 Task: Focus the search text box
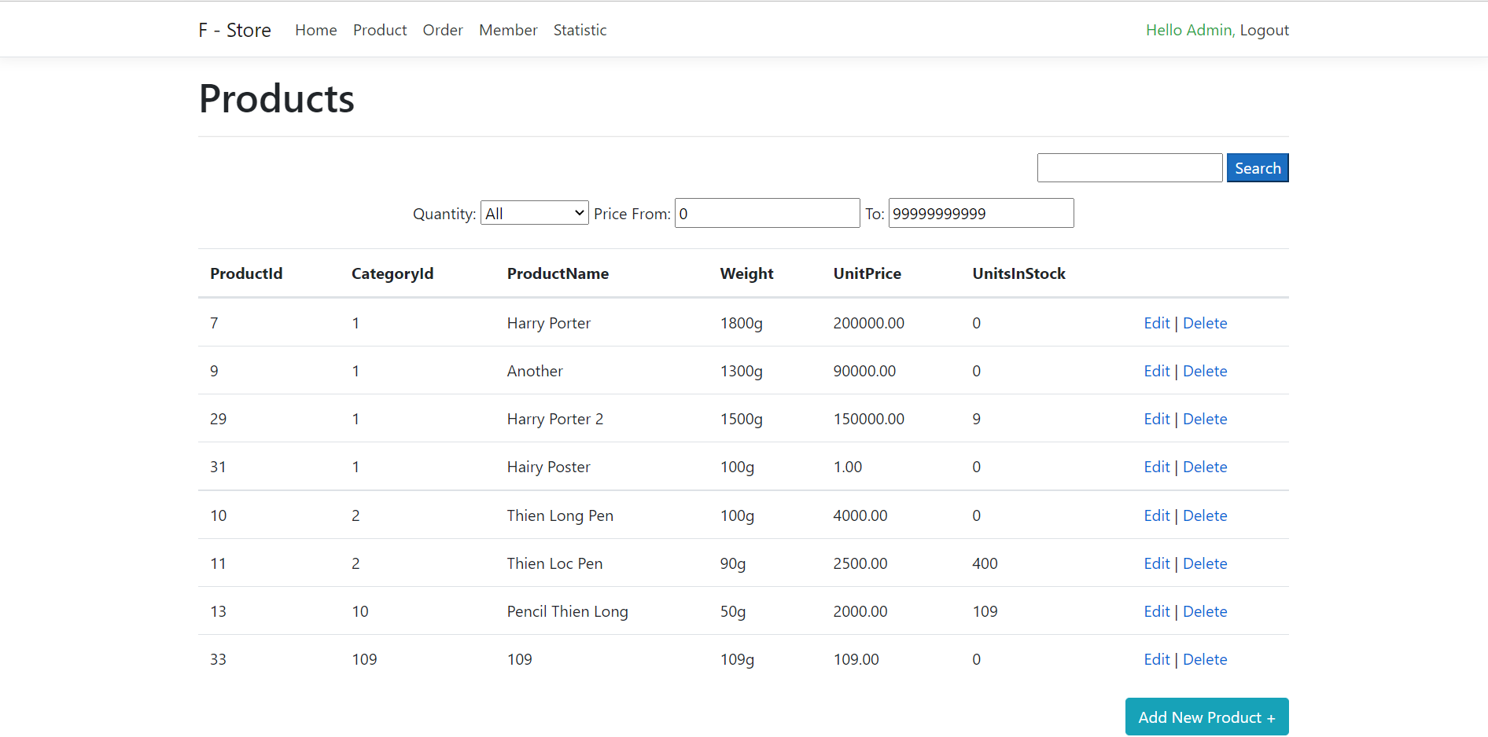click(1129, 167)
